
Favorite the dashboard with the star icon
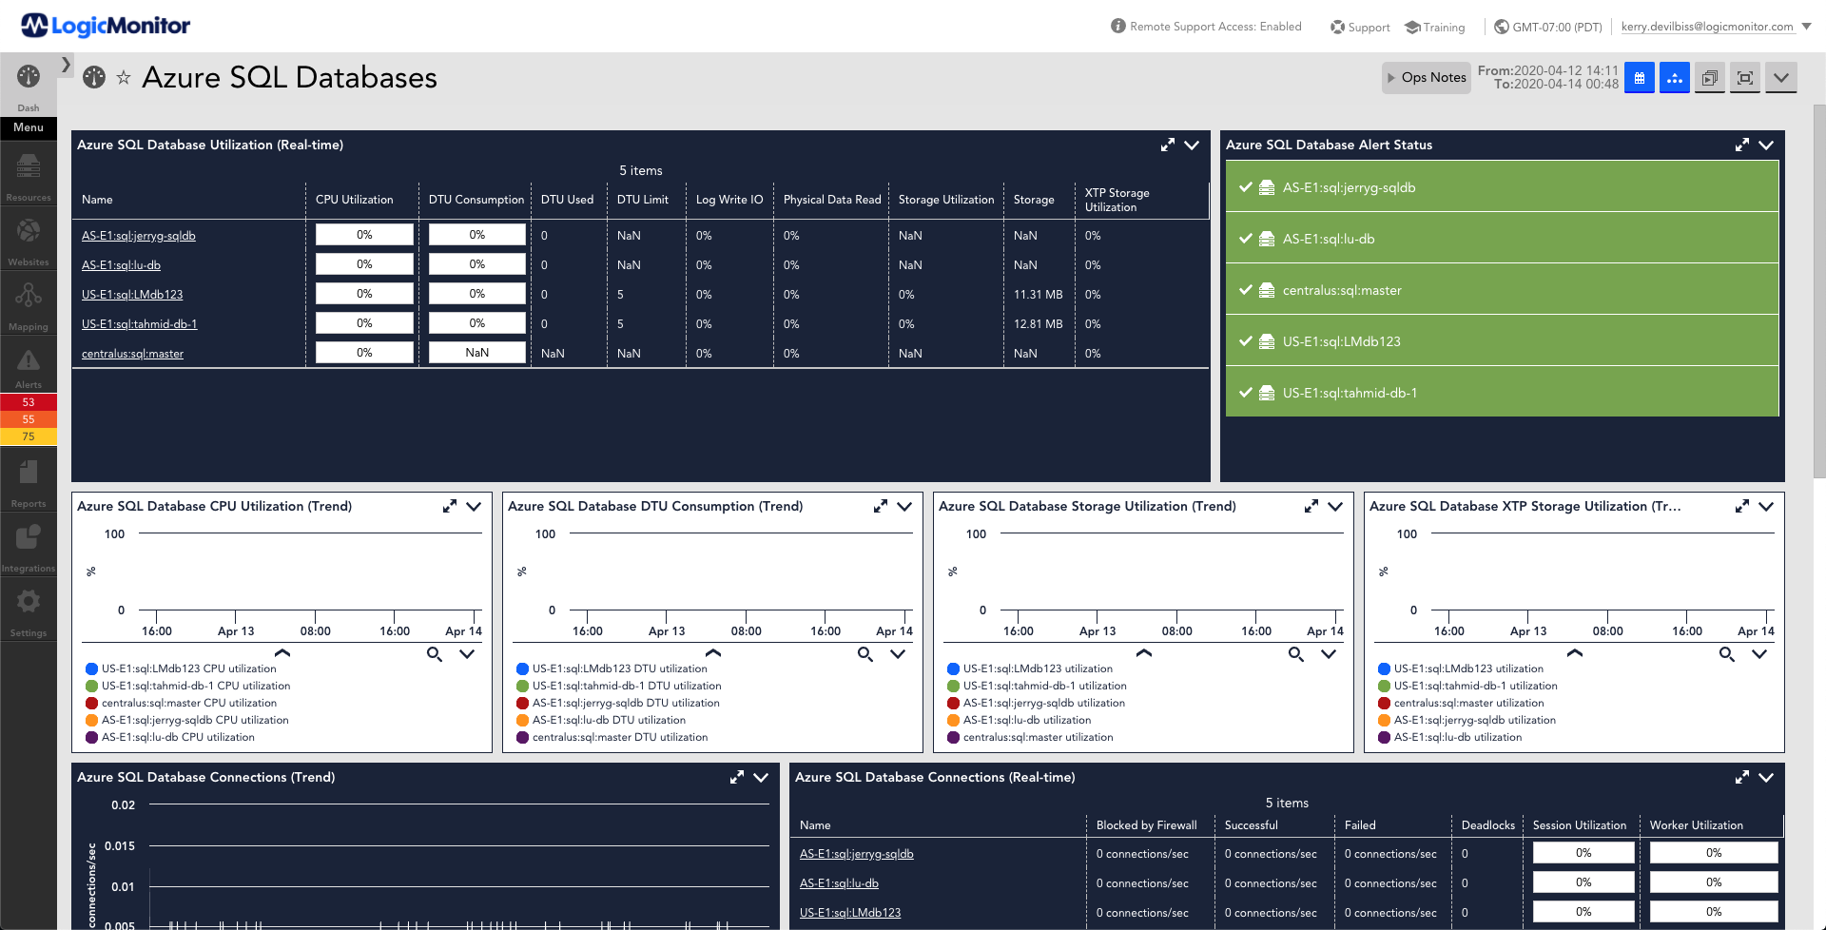tap(124, 77)
